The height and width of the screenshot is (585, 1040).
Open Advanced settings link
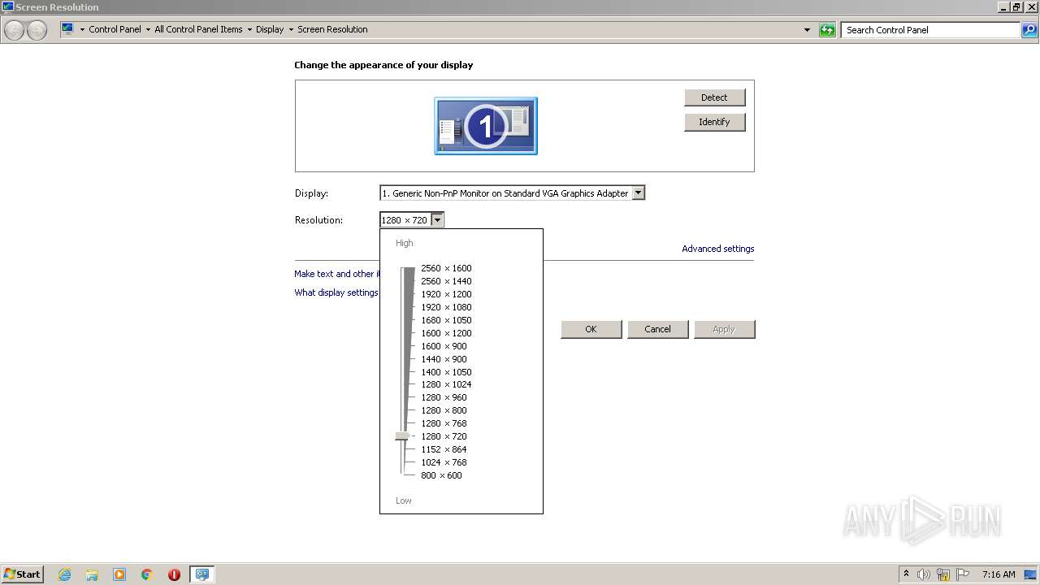[717, 249]
